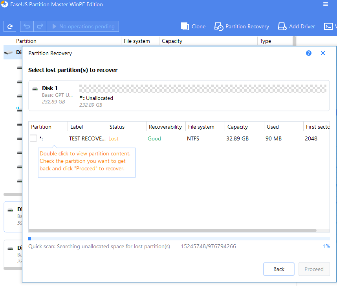Image resolution: width=337 pixels, height=286 pixels.
Task: Open help in Partition Recovery dialog
Action: pos(309,53)
